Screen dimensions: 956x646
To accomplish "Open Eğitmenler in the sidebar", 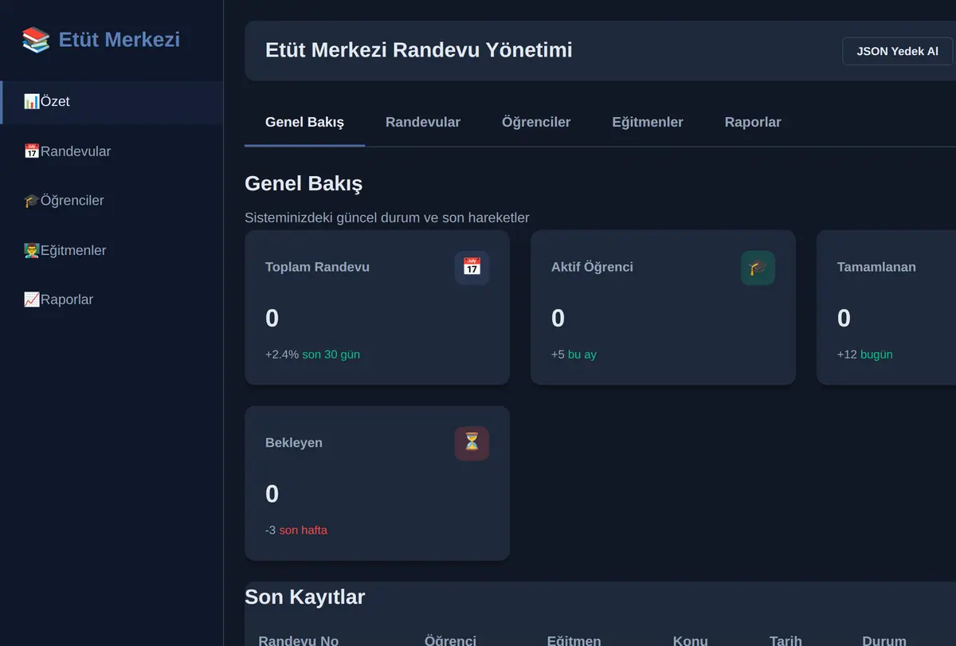I will [112, 250].
